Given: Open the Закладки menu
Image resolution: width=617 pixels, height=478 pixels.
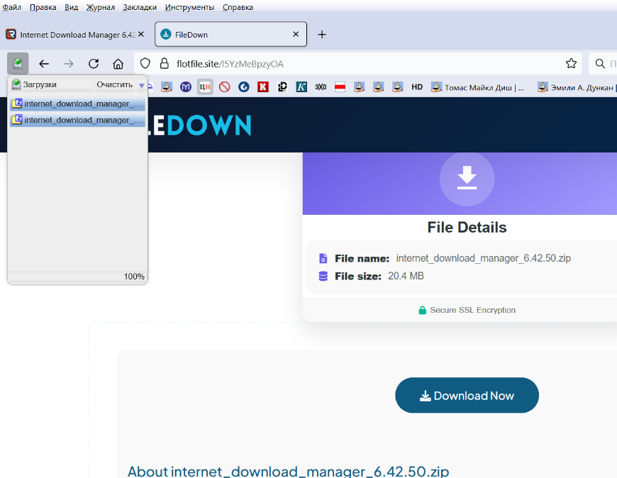Looking at the screenshot, I should point(140,7).
